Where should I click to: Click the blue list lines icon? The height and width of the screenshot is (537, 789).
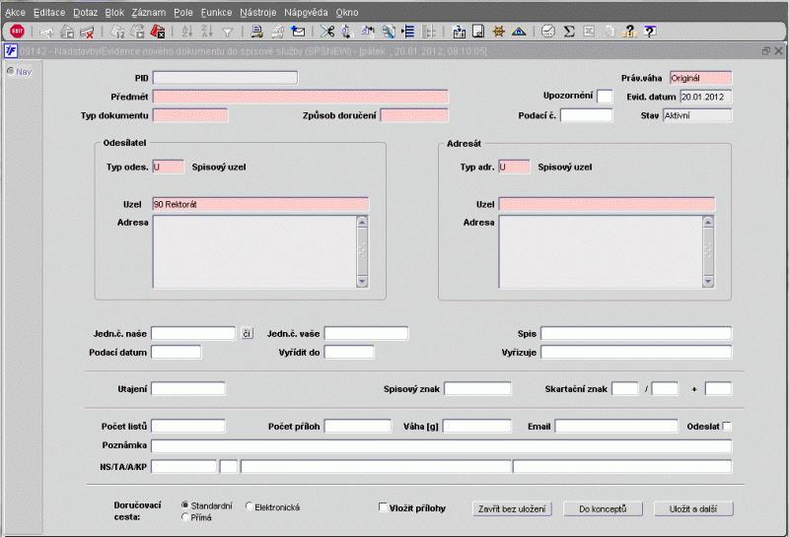pyautogui.click(x=408, y=32)
